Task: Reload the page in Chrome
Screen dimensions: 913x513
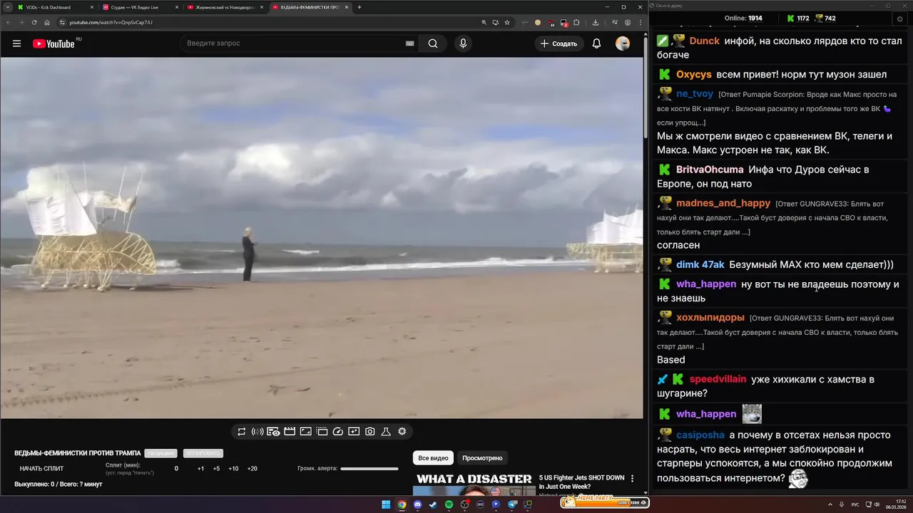Action: pyautogui.click(x=34, y=22)
